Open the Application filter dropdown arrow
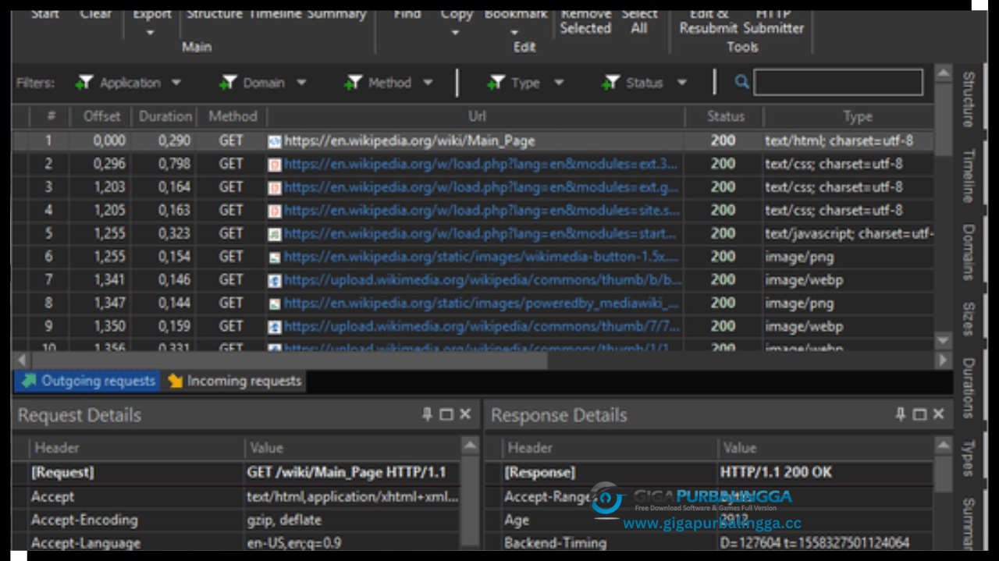Viewport: 999px width, 561px height. 176,83
